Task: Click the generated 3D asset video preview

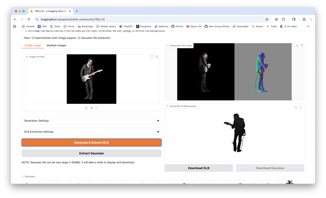Action: [x=234, y=72]
